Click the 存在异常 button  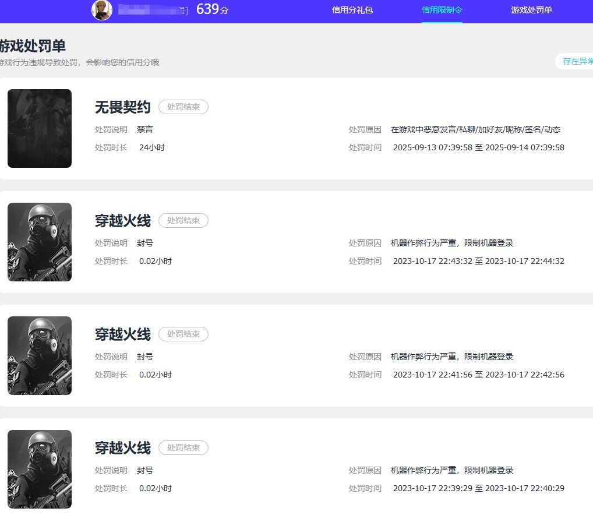pyautogui.click(x=576, y=61)
